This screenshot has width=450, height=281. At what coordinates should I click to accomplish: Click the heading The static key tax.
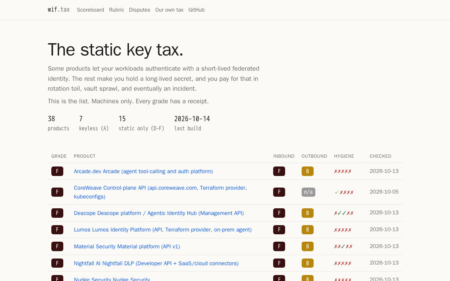click(116, 50)
